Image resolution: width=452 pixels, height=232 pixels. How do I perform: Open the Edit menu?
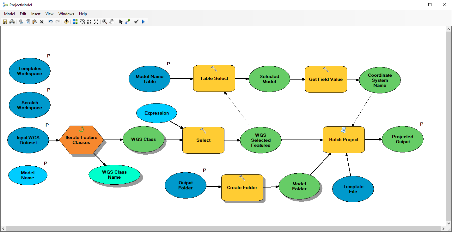point(23,14)
